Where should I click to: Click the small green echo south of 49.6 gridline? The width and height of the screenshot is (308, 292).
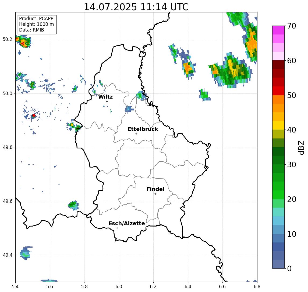point(74,205)
